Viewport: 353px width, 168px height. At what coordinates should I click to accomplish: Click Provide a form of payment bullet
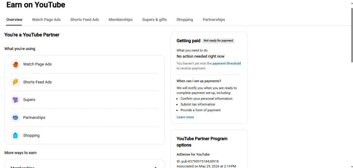tap(201, 110)
